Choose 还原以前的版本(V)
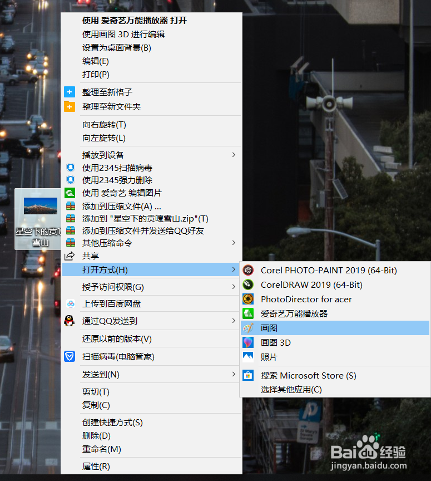Viewport: 431px width, 481px height. point(117,338)
